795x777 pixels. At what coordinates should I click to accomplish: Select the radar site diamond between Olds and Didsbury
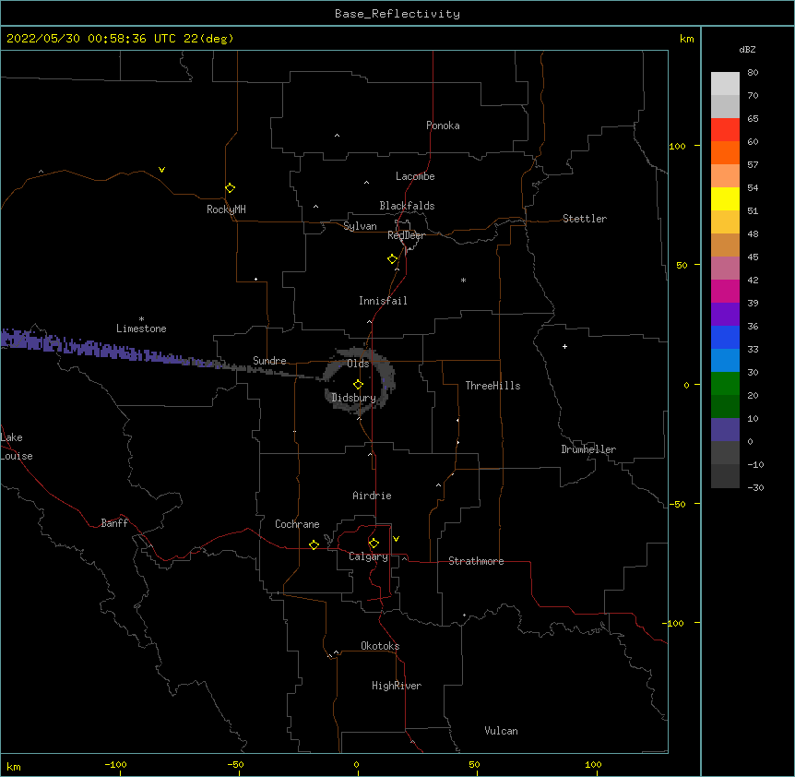click(358, 385)
